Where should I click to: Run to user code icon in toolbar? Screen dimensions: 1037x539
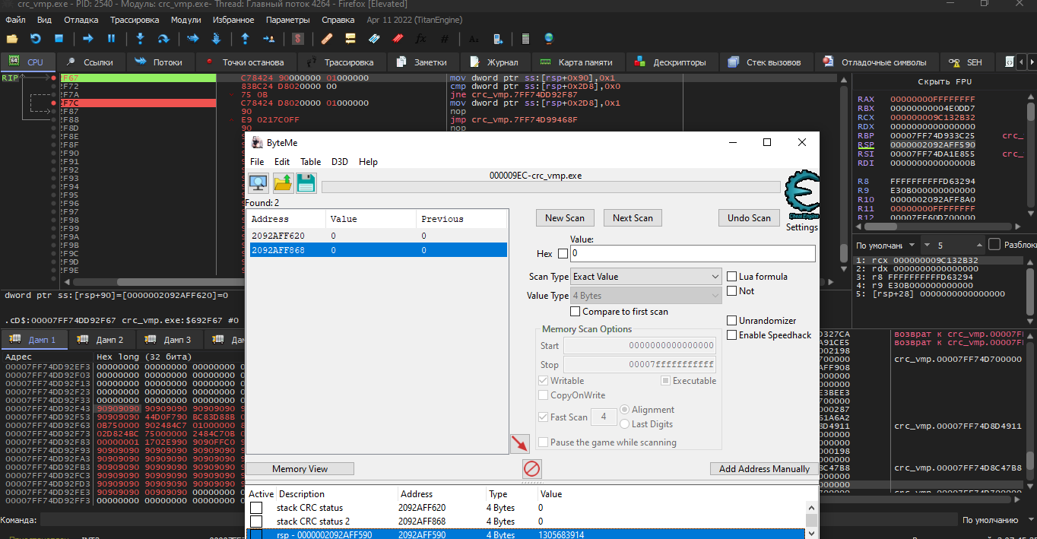(x=268, y=38)
